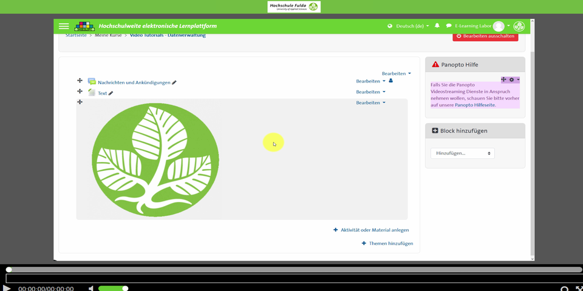This screenshot has width=583, height=291.
Task: Click the Panopto Hilfe warning triangle icon
Action: 435,65
